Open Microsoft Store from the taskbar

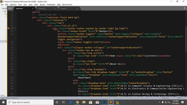[91, 102]
